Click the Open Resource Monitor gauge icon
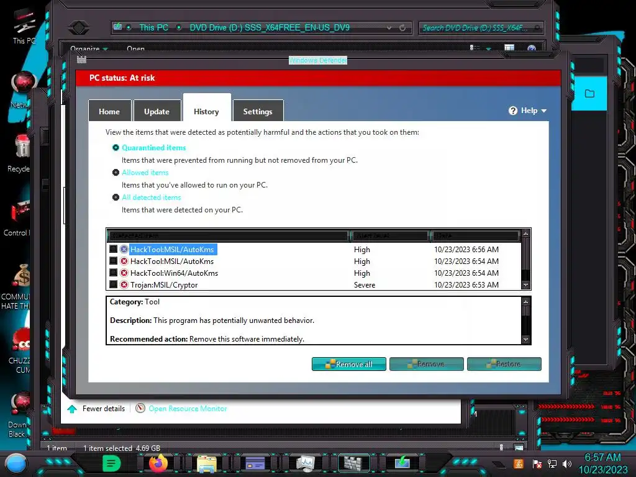636x477 pixels. (140, 409)
